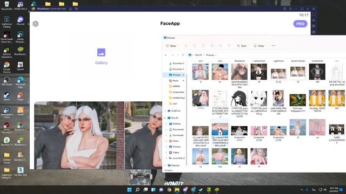
Task: Open Adobe Photoshop desktop shortcut
Action: click(x=21, y=37)
